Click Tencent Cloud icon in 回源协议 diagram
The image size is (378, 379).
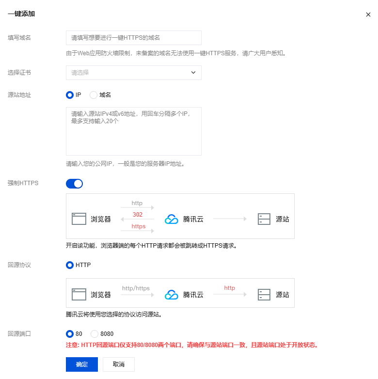tap(172, 295)
